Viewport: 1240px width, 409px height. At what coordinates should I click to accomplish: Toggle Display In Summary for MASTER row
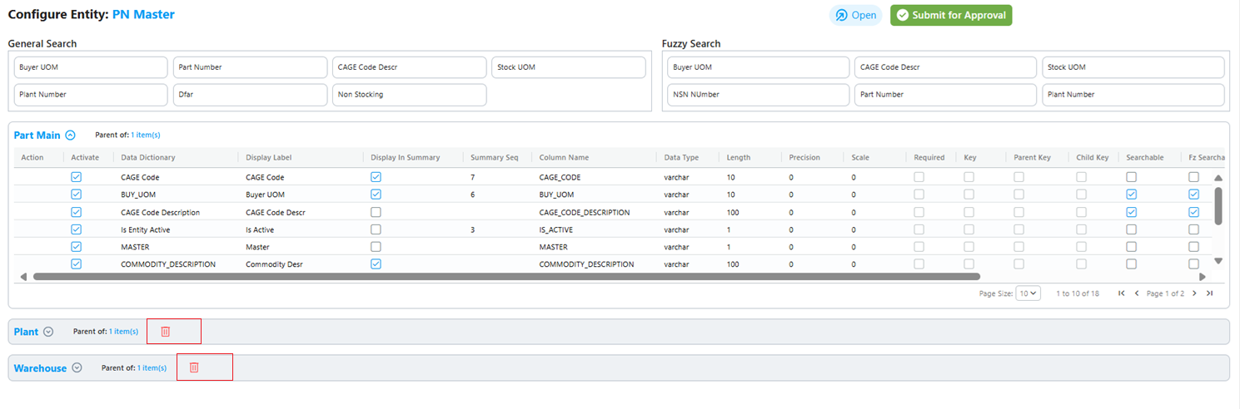click(x=376, y=247)
